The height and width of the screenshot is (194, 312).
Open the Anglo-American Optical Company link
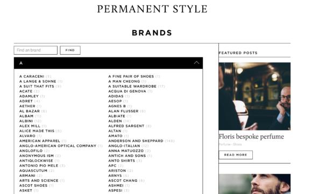58,146
